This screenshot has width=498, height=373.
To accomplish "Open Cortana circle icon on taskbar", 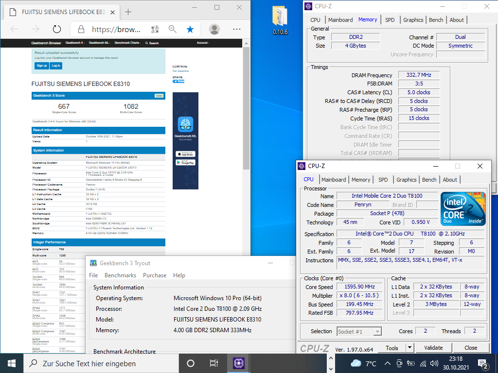I will [191, 363].
